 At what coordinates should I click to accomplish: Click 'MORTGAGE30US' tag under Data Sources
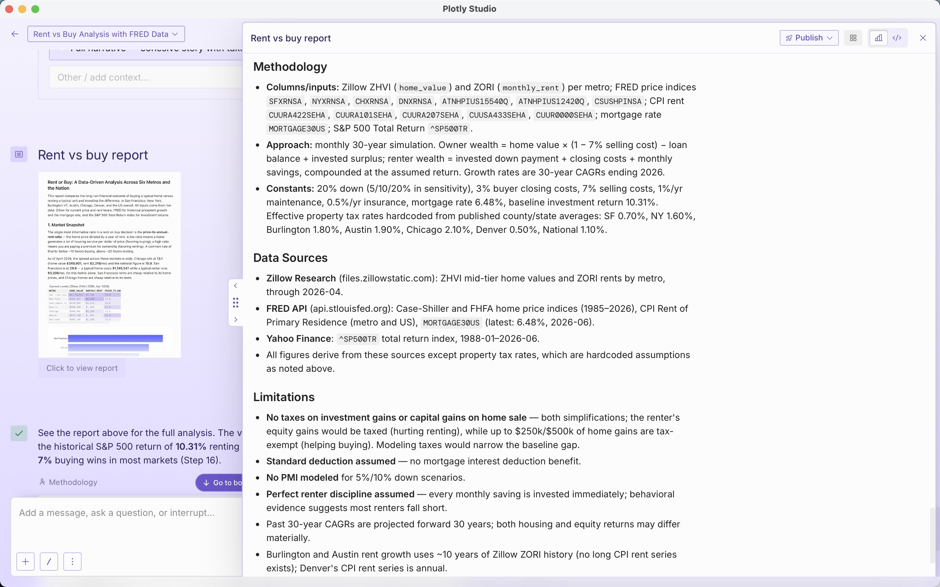pos(451,323)
